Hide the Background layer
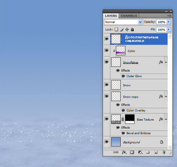177x167 pixels. (x=106, y=142)
